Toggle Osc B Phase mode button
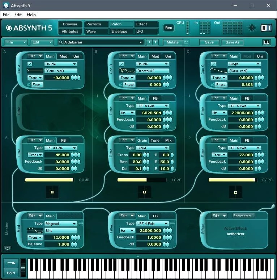This screenshot has height=280, width=277. 129,85
